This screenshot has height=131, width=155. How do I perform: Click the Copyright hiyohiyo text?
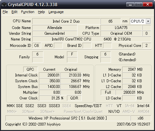[33, 124]
